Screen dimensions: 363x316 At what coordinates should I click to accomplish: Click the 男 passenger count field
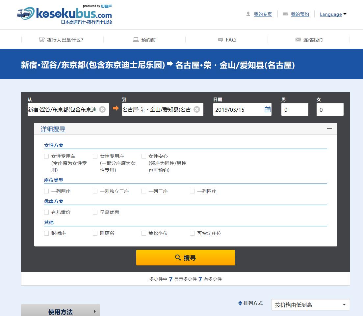point(295,109)
